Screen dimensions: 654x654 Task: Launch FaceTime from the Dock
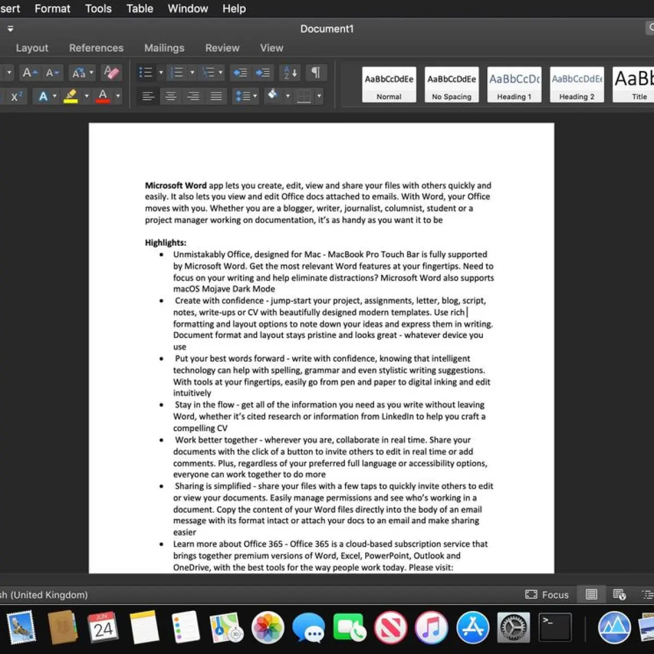coord(349,628)
